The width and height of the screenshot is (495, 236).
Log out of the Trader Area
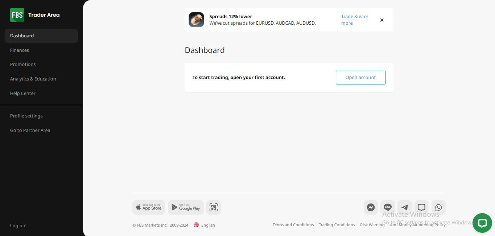coord(18,225)
